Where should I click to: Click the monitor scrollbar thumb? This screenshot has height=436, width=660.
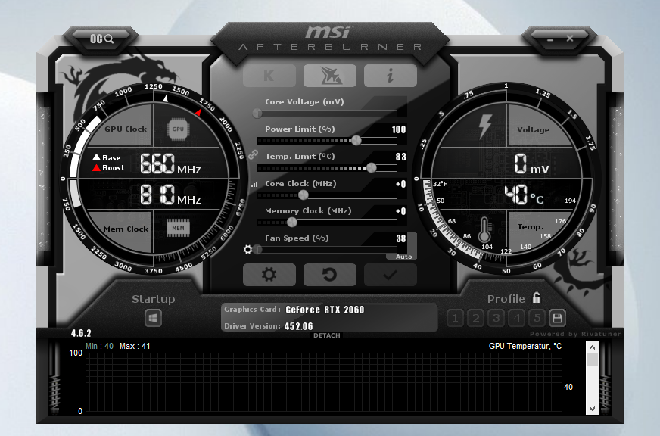click(592, 360)
